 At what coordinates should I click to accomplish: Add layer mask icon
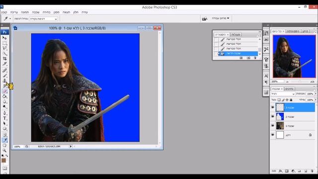[287, 171]
